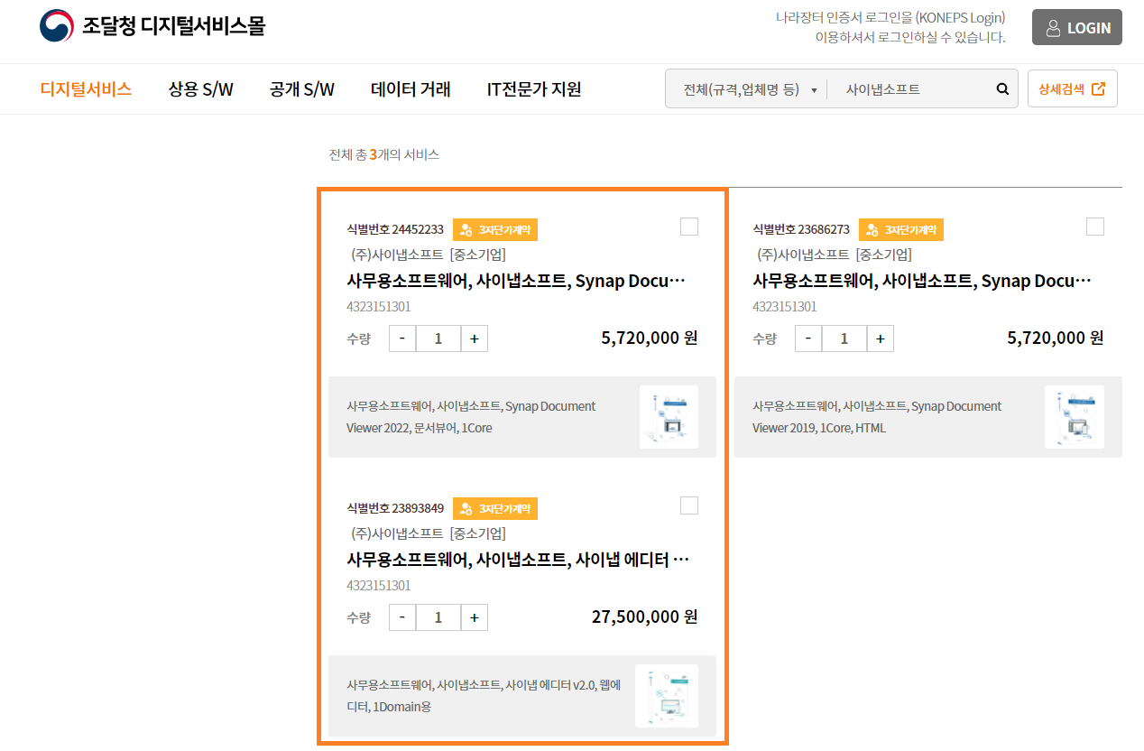The width and height of the screenshot is (1144, 751).
Task: Click the 조달청 디지털서비스몰 logo
Action: [x=152, y=26]
